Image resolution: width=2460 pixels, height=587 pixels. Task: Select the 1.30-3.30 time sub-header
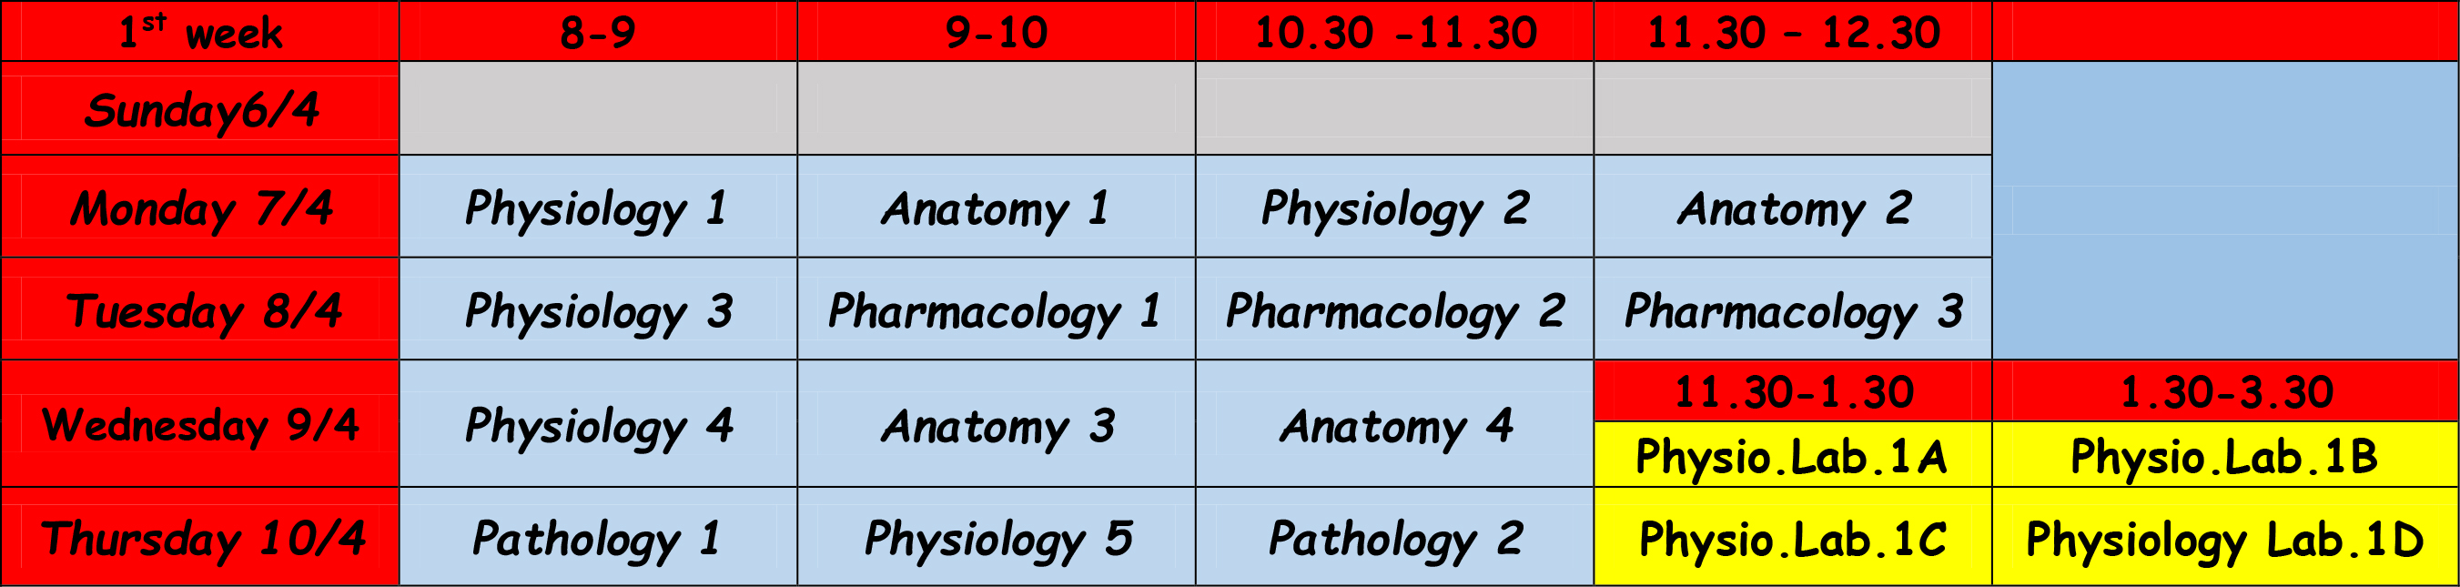pyautogui.click(x=2225, y=391)
